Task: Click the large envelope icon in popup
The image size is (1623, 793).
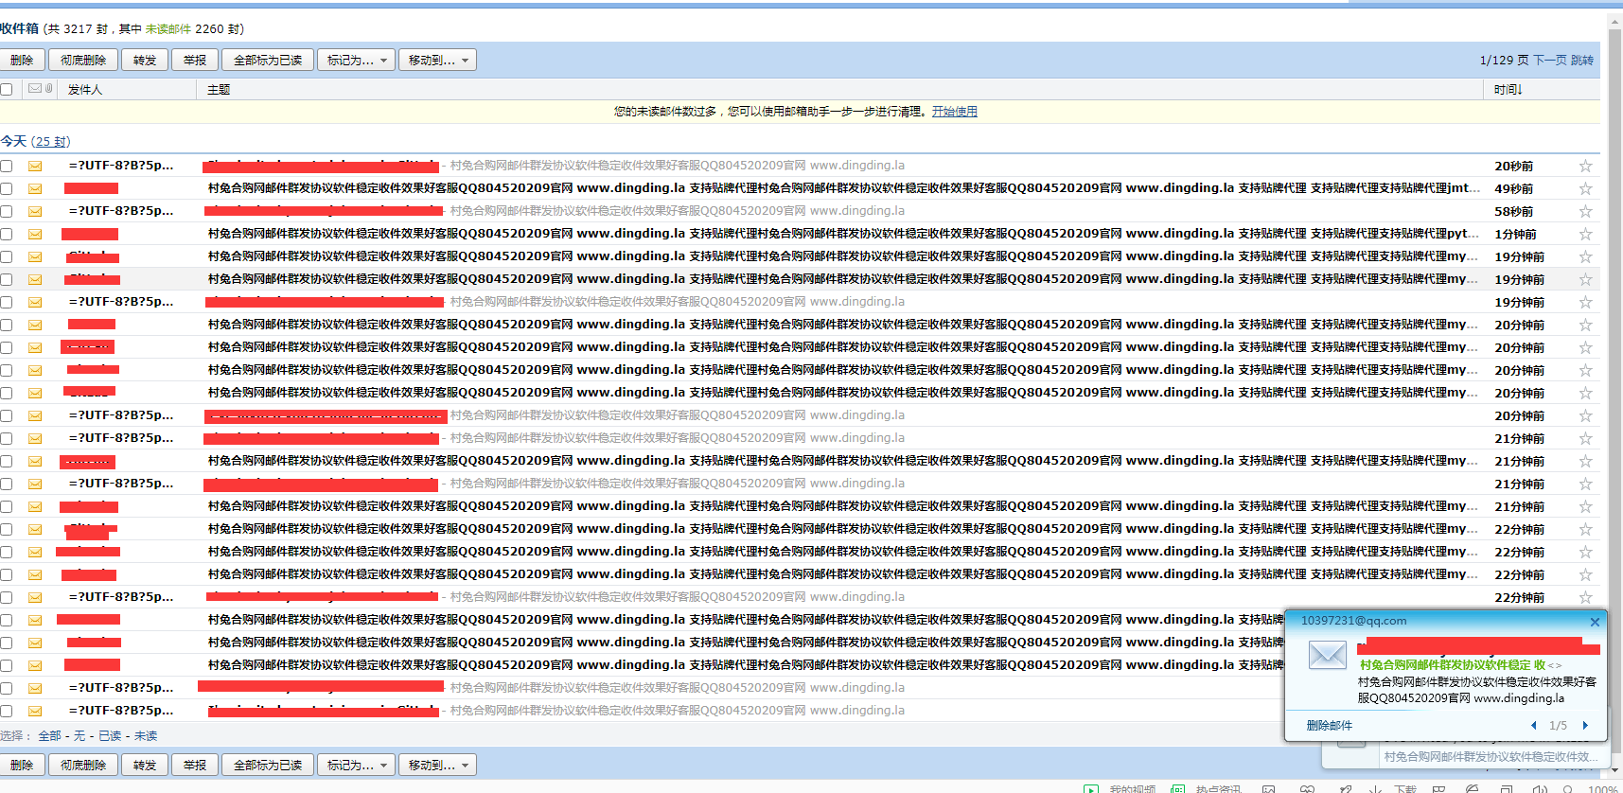Action: 1327,655
